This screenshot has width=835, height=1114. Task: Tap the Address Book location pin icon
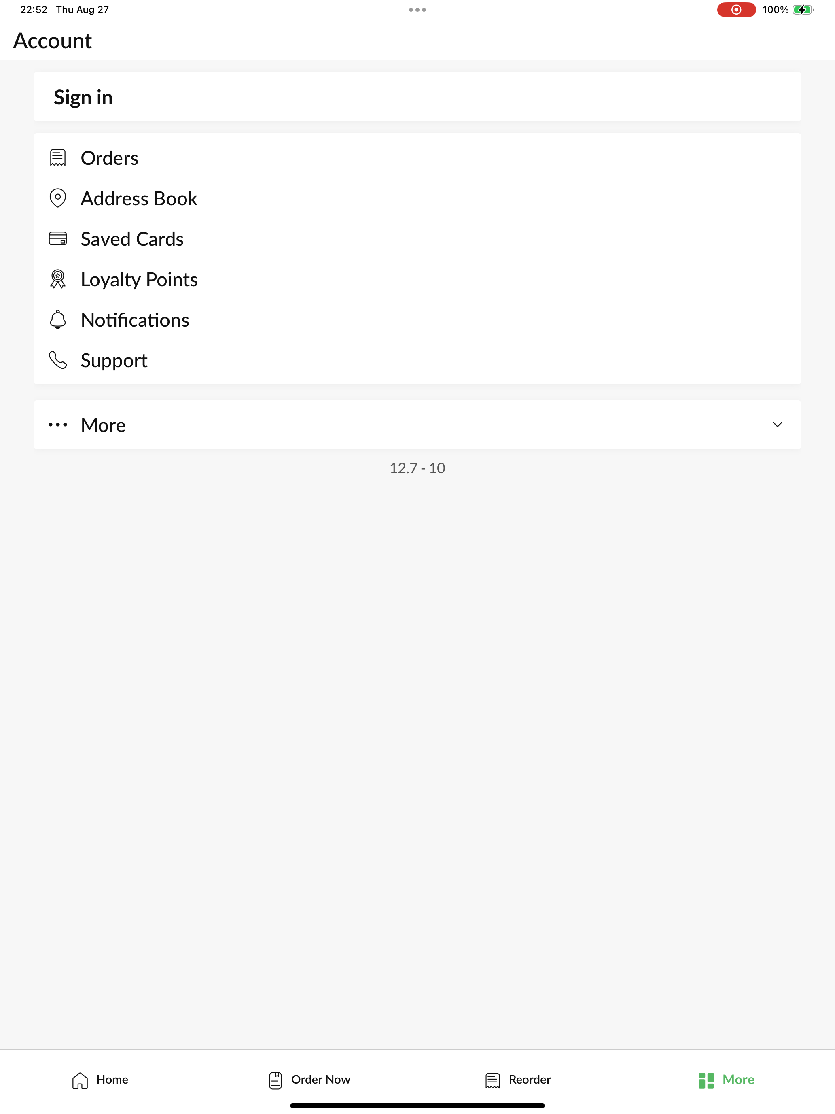coord(58,198)
